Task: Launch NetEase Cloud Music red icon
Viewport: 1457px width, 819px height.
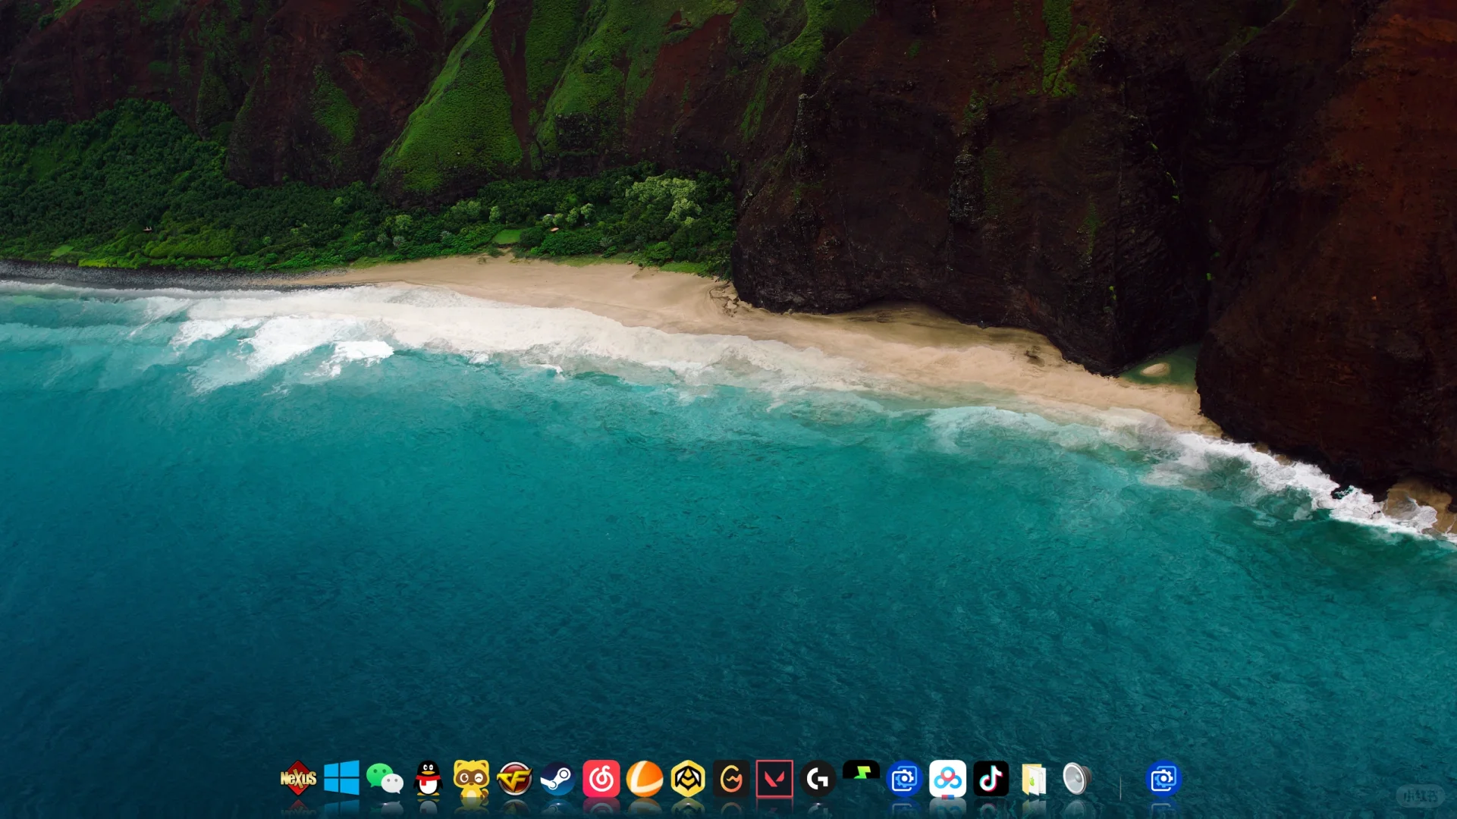Action: click(601, 778)
